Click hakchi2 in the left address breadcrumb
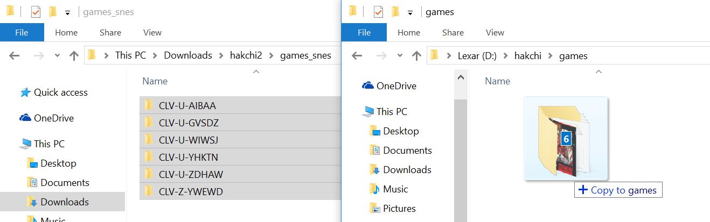This screenshot has height=222, width=710. (x=247, y=55)
